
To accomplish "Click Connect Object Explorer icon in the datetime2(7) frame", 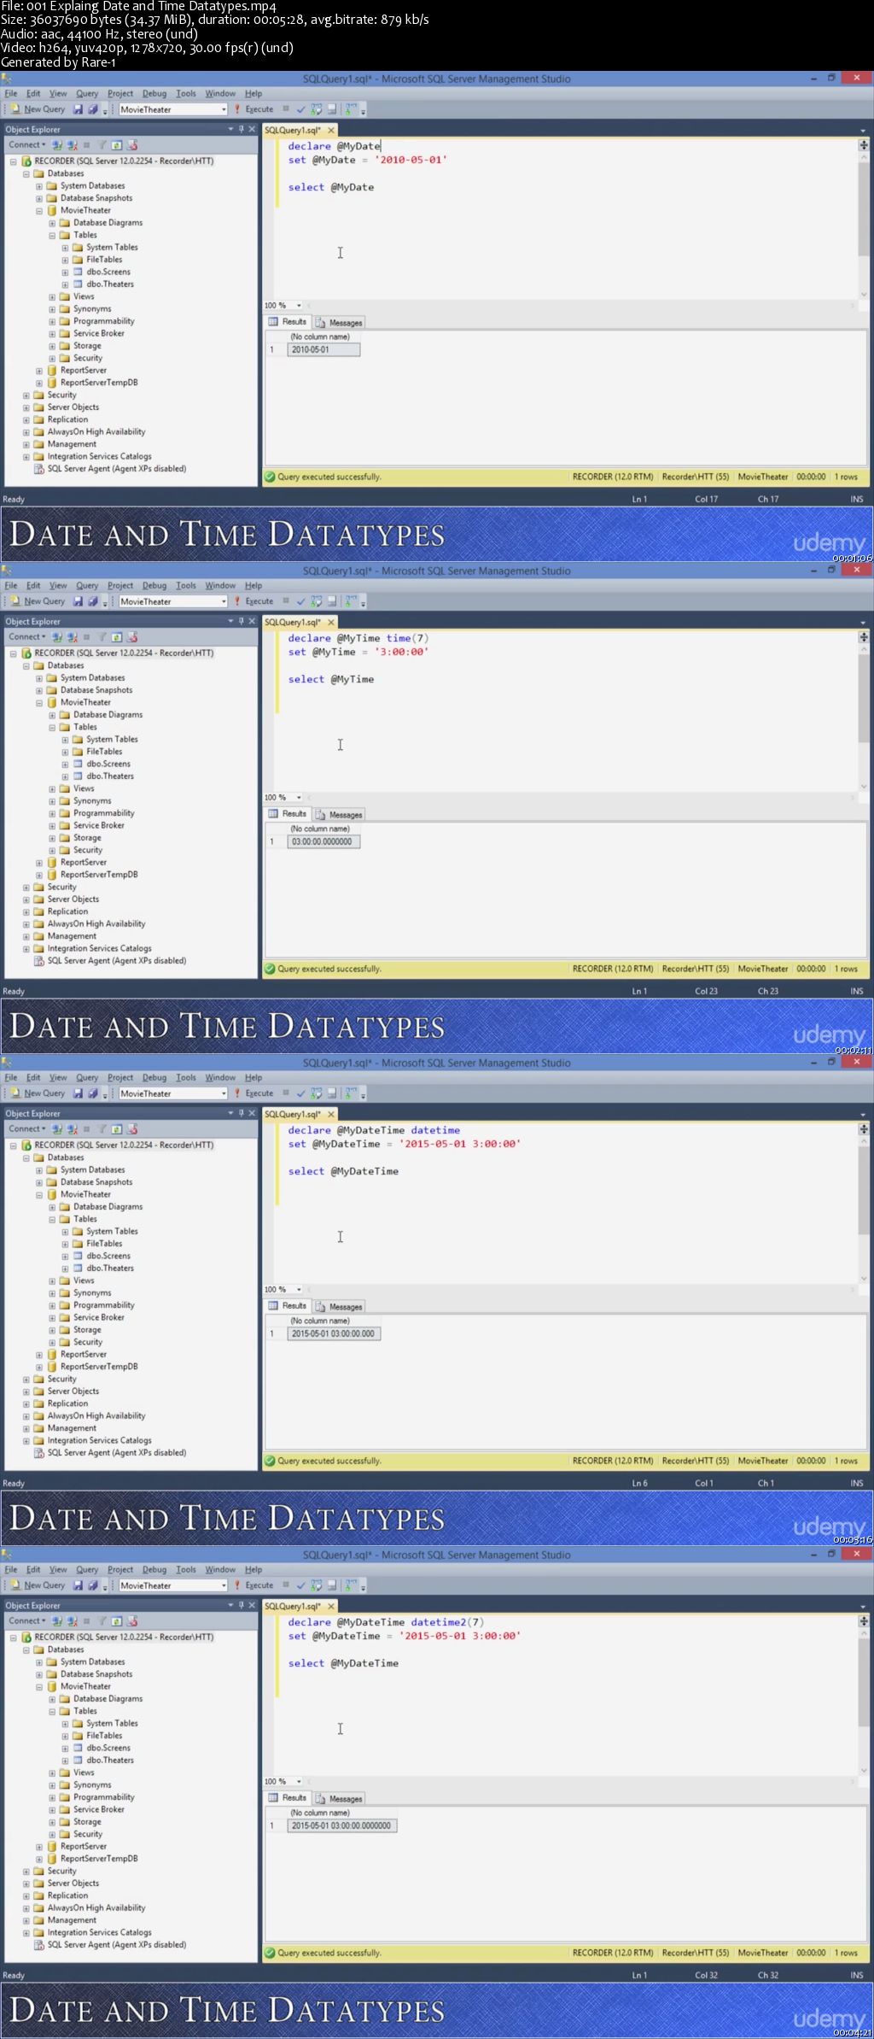I will tap(57, 1621).
